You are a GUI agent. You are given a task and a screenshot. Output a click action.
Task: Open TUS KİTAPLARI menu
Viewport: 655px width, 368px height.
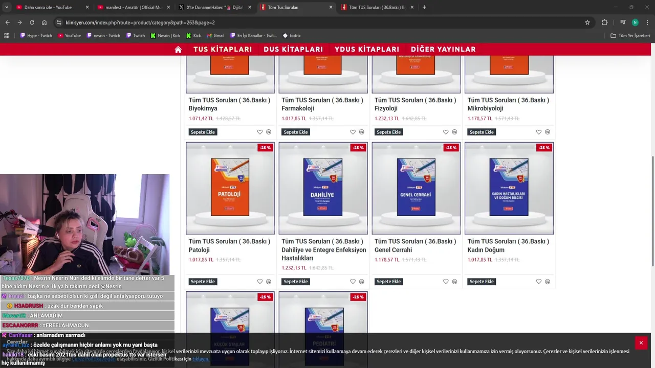click(223, 50)
